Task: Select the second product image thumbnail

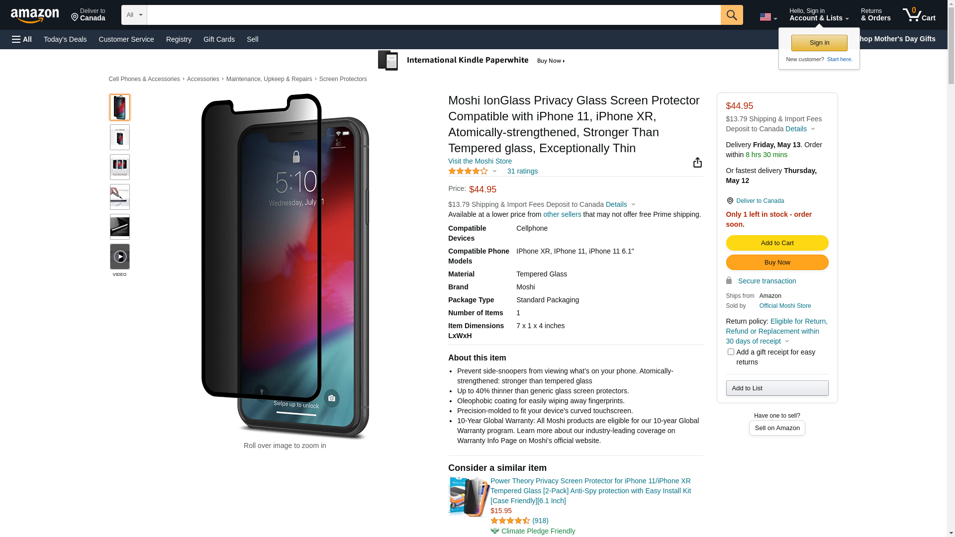Action: [x=120, y=137]
